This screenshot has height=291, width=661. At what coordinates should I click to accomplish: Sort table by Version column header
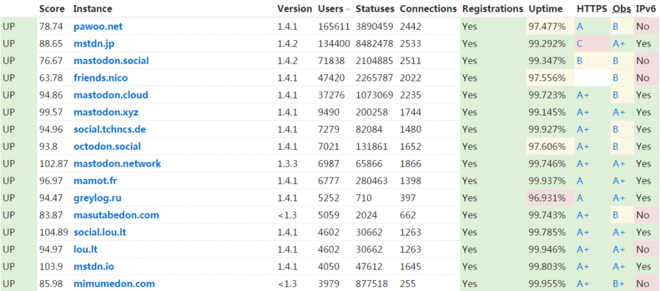click(294, 8)
